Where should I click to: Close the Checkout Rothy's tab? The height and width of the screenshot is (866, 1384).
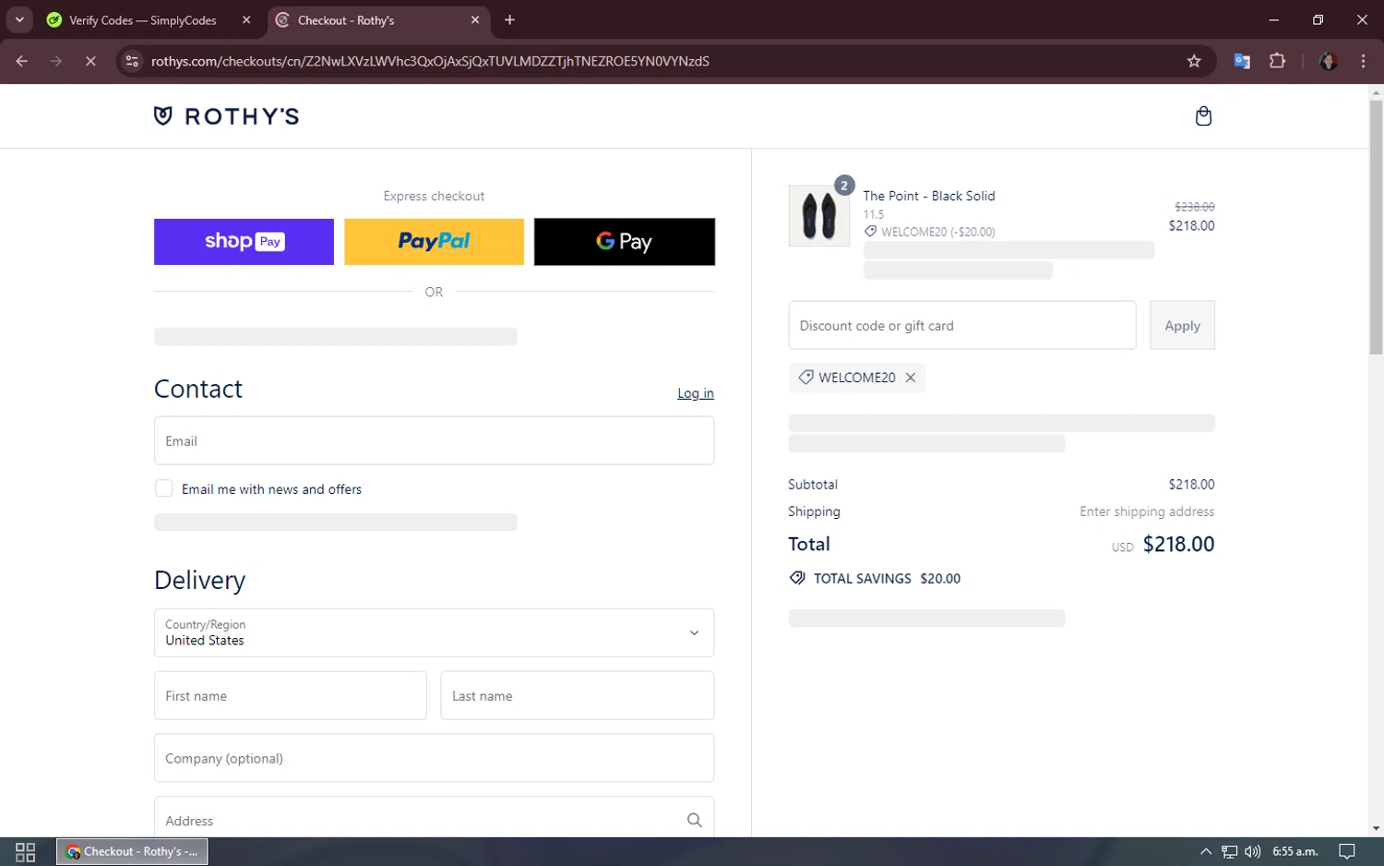pyautogui.click(x=475, y=19)
